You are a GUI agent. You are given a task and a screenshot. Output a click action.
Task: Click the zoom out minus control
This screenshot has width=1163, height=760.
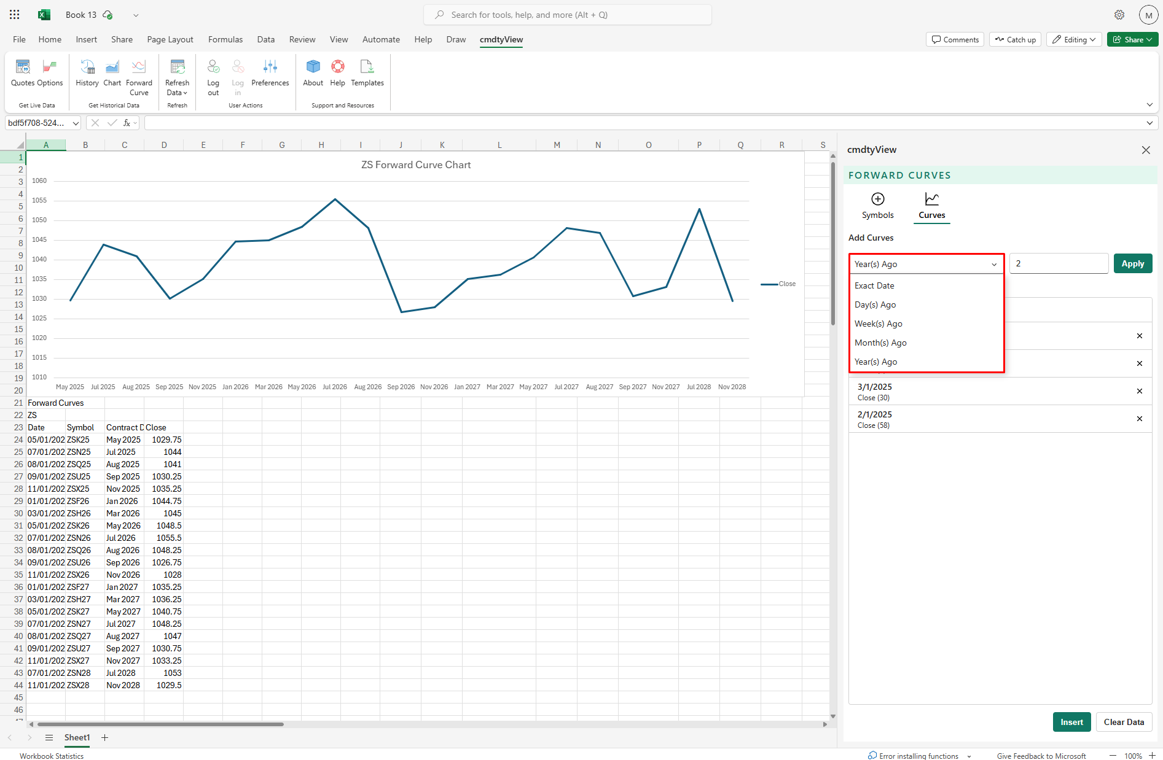pos(1113,756)
